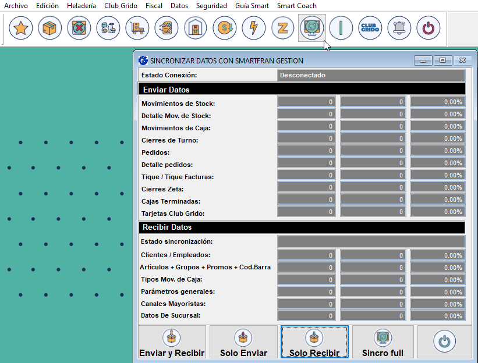The image size is (478, 363).
Task: Click the alarm bell notifications icon
Action: tap(399, 28)
